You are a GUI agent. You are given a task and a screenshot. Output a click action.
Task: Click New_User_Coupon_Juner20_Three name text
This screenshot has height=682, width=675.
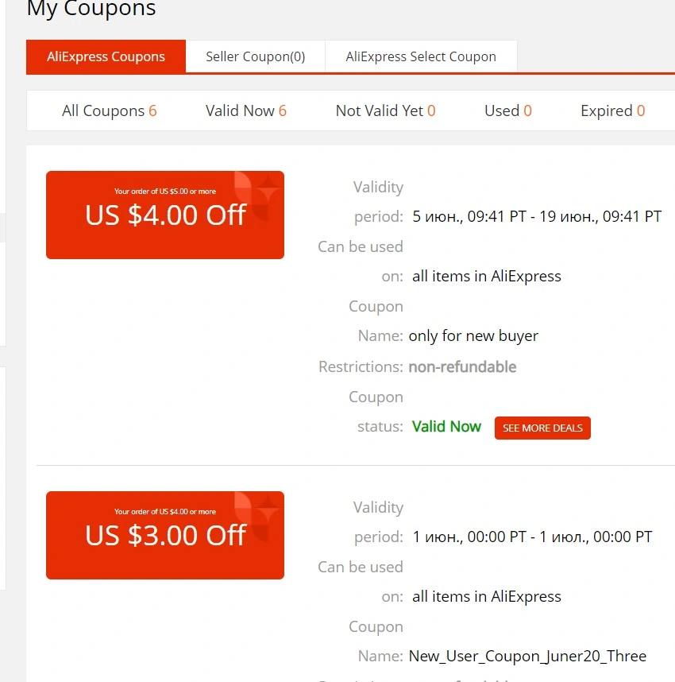pyautogui.click(x=527, y=656)
